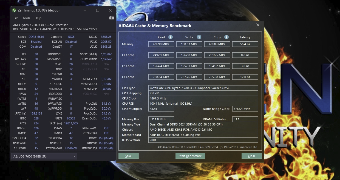Click the UCLK value 3308.25

pos(106,47)
